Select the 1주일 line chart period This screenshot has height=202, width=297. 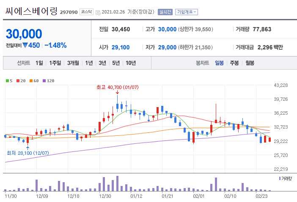point(55,63)
